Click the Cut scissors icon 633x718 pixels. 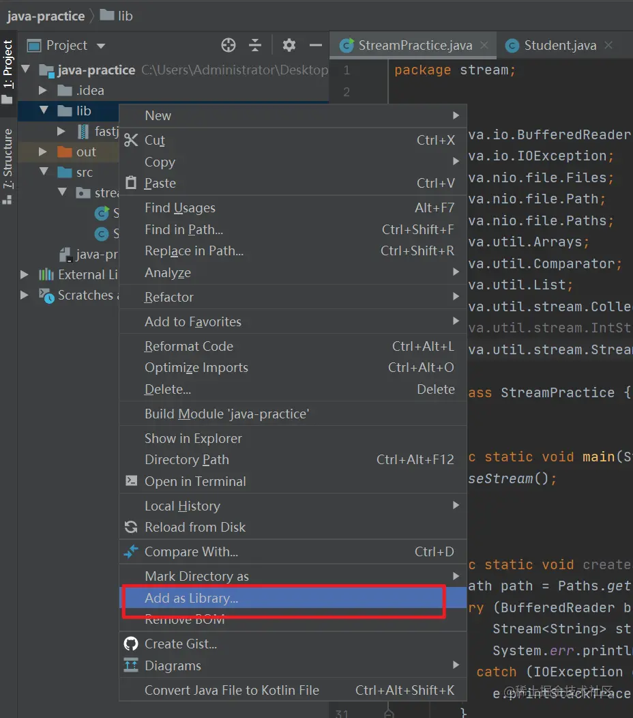pos(131,140)
